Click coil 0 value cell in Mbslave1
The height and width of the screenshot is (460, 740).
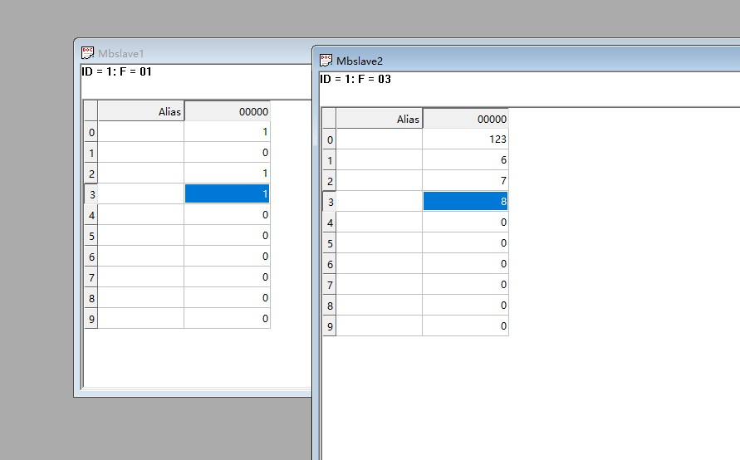click(227, 132)
